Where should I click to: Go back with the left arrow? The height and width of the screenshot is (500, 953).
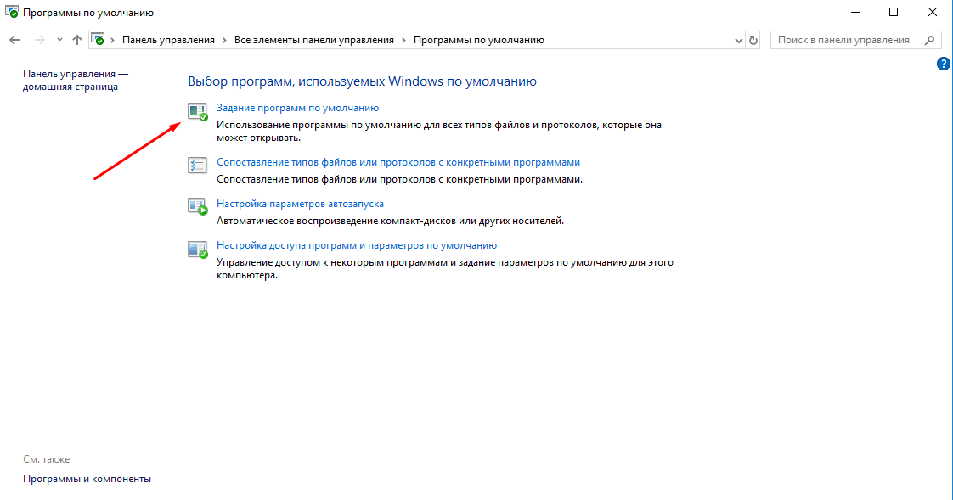coord(14,40)
